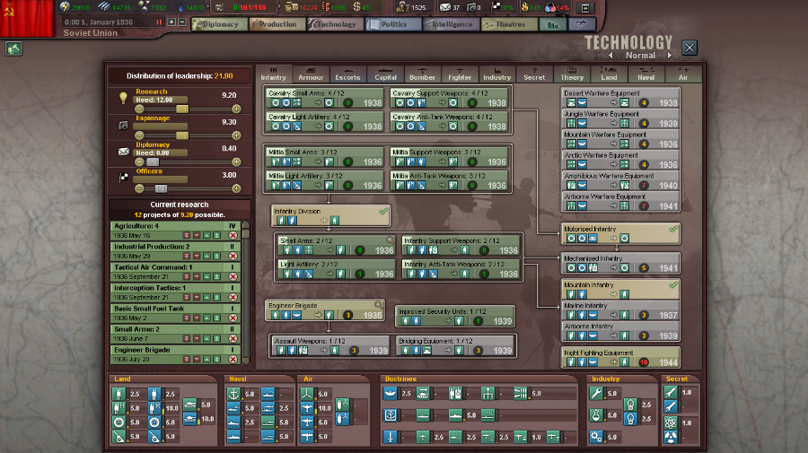Open the airplane button in top bar
This screenshot has width=808, height=453.
tap(582, 24)
